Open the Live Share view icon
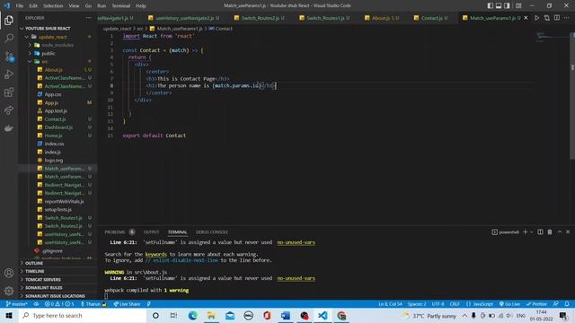Viewport: 575px width, 323px height. coord(9,110)
